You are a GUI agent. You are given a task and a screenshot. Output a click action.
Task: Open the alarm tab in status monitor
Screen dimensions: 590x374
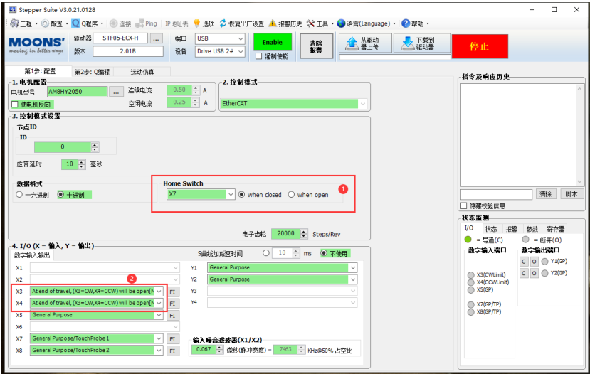[511, 229]
